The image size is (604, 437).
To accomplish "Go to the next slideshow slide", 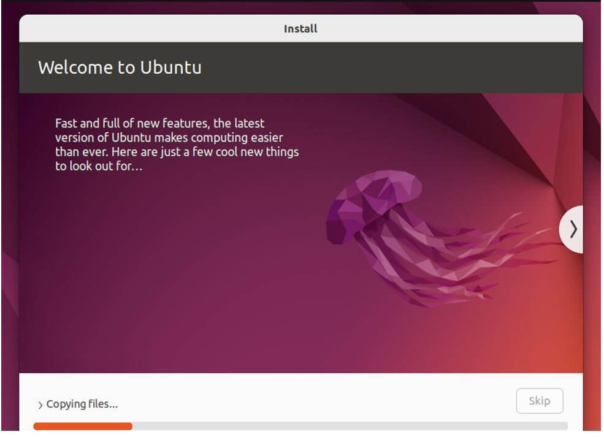I will tap(573, 230).
